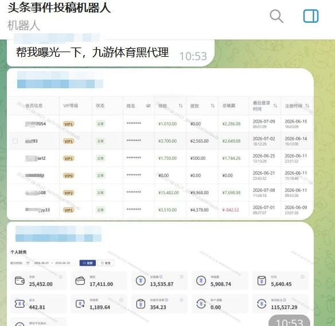Click the VIP2 badge on row ending 08
This screenshot has height=326, width=335.
[69, 193]
